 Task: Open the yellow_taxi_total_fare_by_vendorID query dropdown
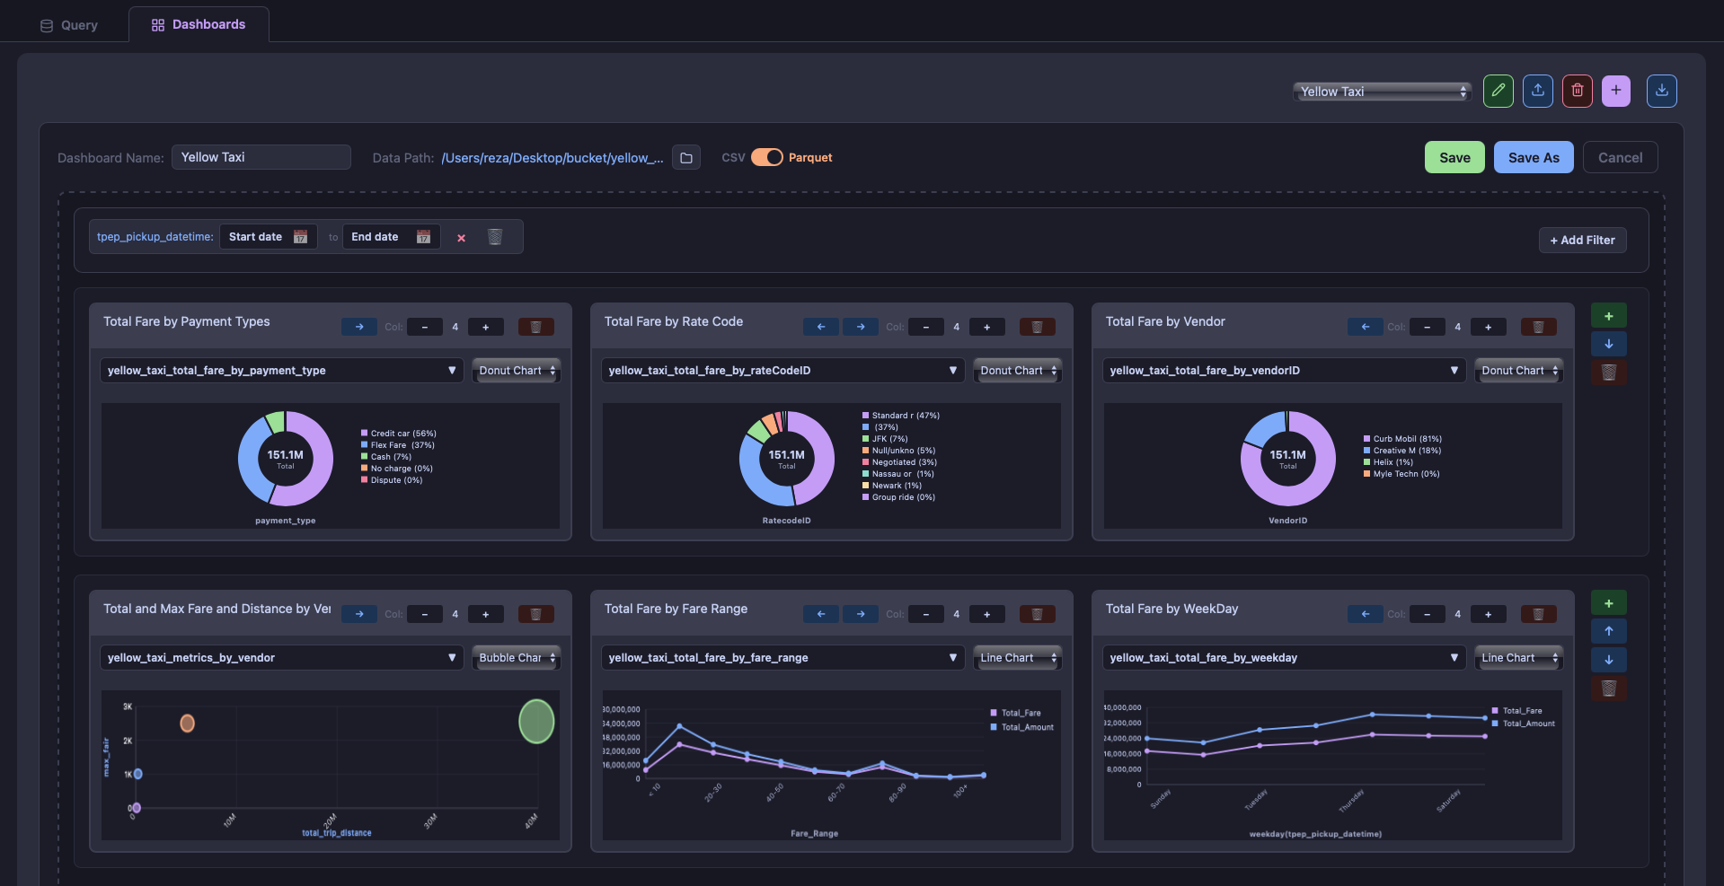click(x=1285, y=371)
